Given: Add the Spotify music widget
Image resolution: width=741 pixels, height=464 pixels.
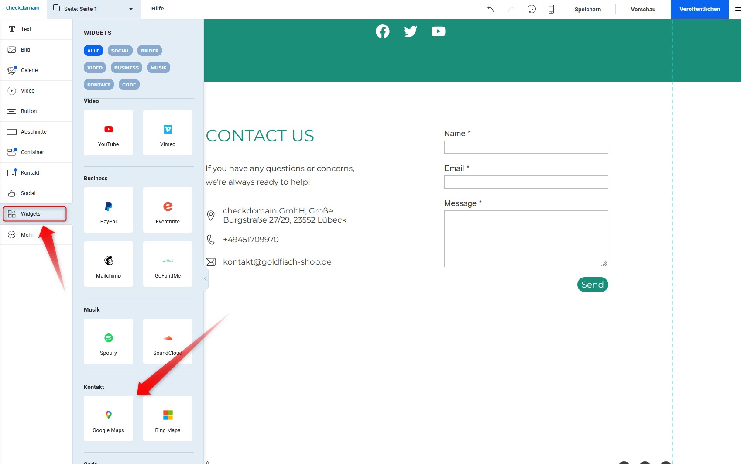Looking at the screenshot, I should [108, 341].
